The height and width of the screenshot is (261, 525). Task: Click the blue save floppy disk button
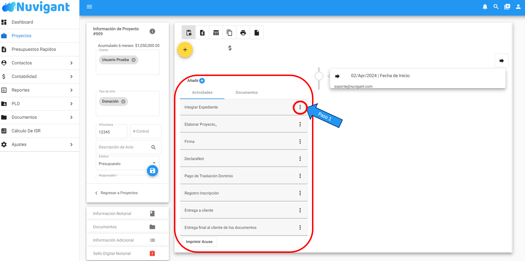click(x=152, y=171)
